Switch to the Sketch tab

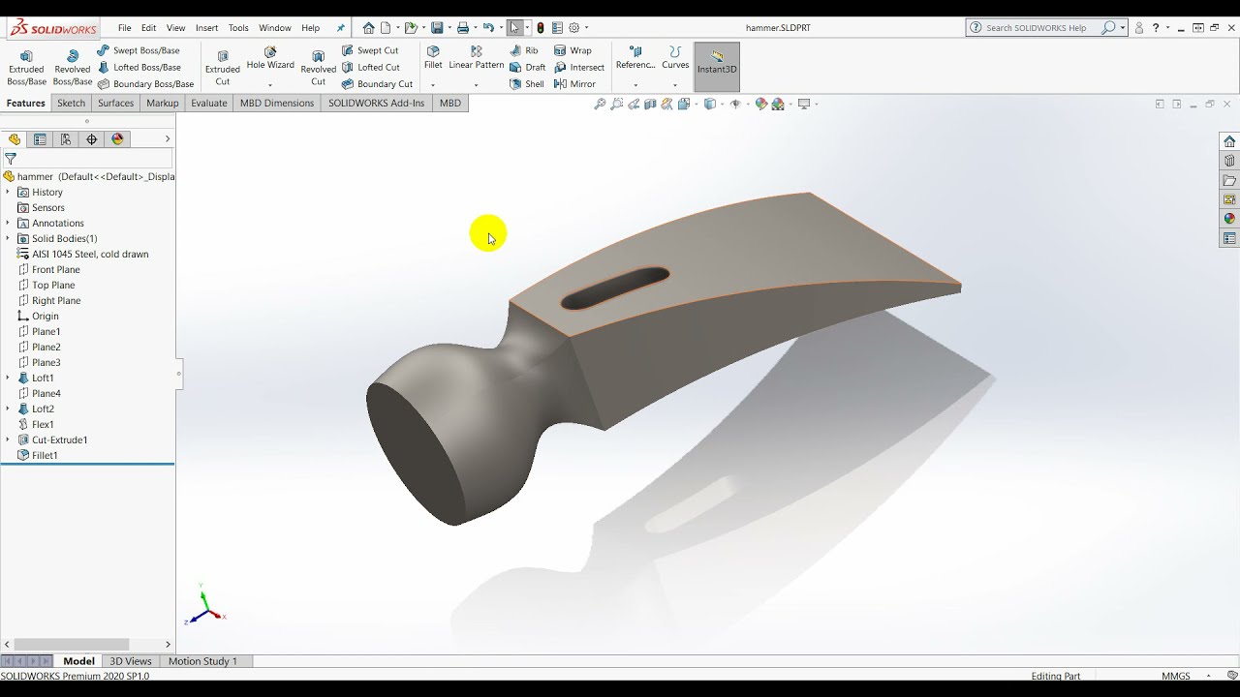pos(71,103)
